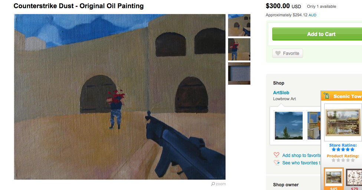
Task: Select the canvas back thumbnail
Action: [239, 73]
